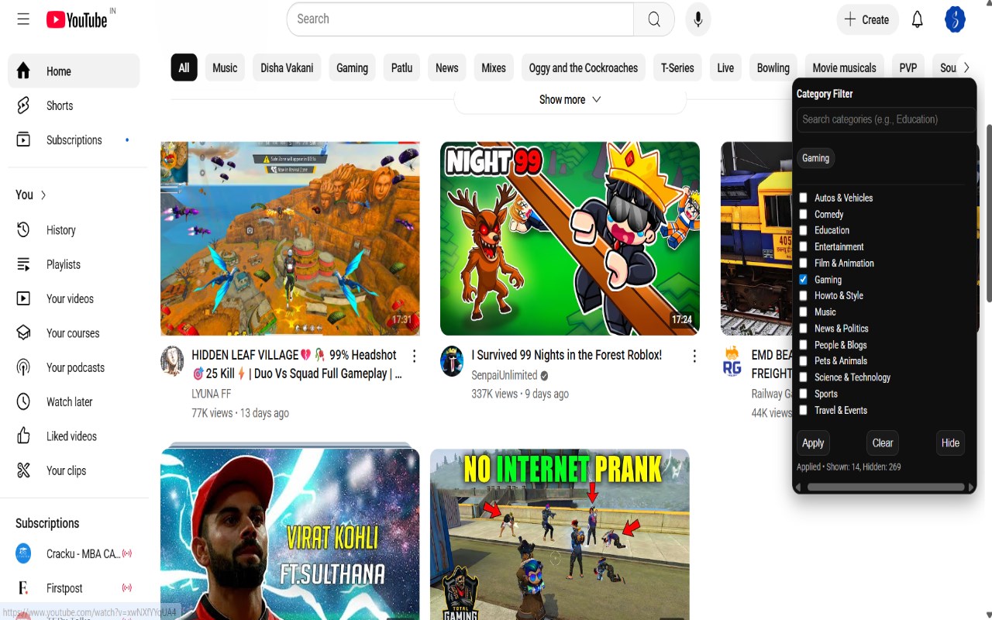The width and height of the screenshot is (992, 620).
Task: Open Playlists in sidebar
Action: (74, 264)
